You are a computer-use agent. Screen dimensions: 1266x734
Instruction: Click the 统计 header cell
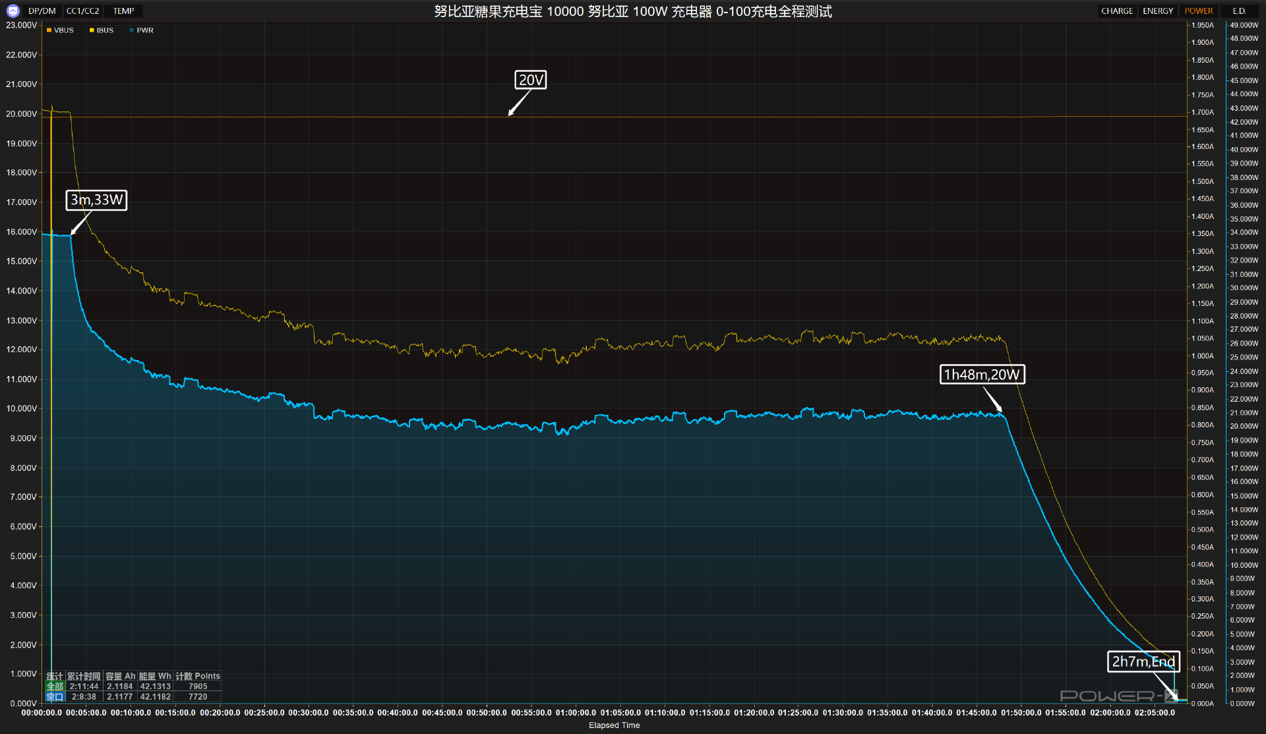coord(55,676)
